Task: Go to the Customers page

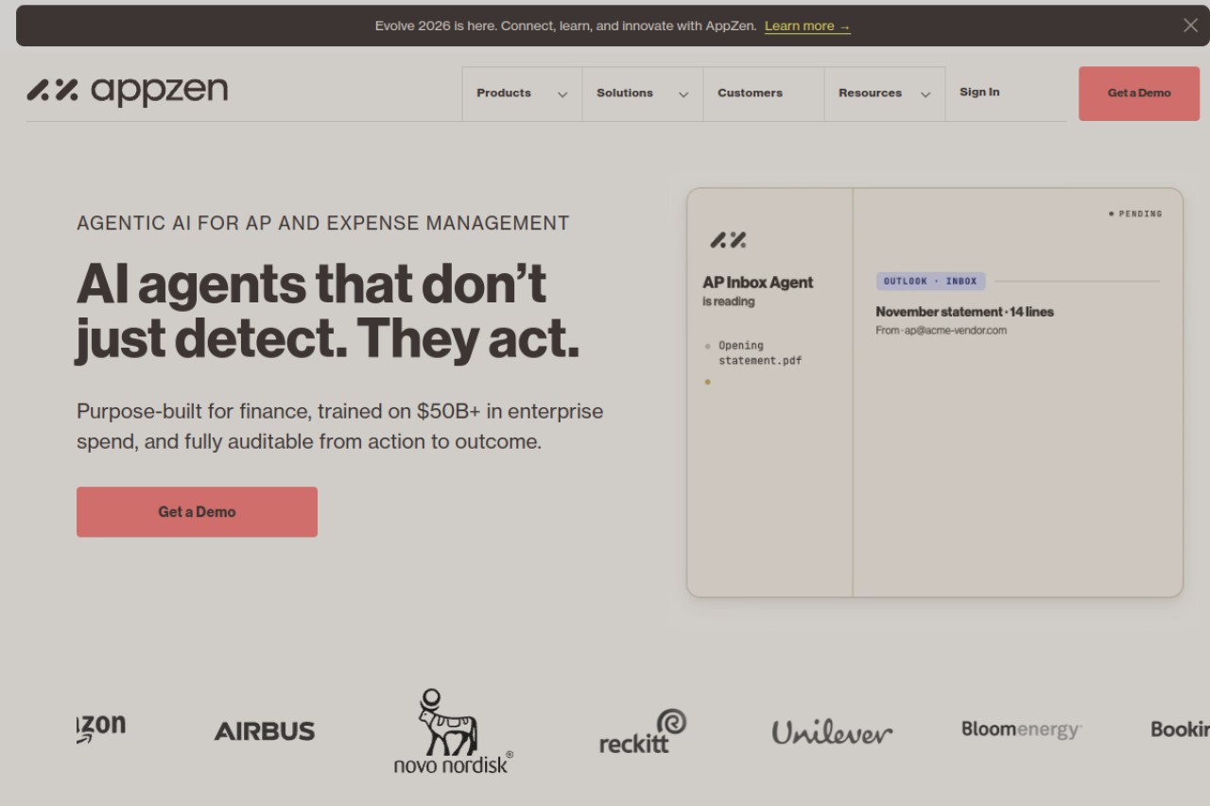Action: pyautogui.click(x=764, y=94)
